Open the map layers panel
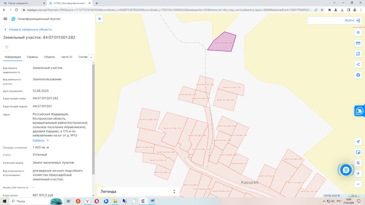This screenshot has height=205, width=365. [x=358, y=32]
